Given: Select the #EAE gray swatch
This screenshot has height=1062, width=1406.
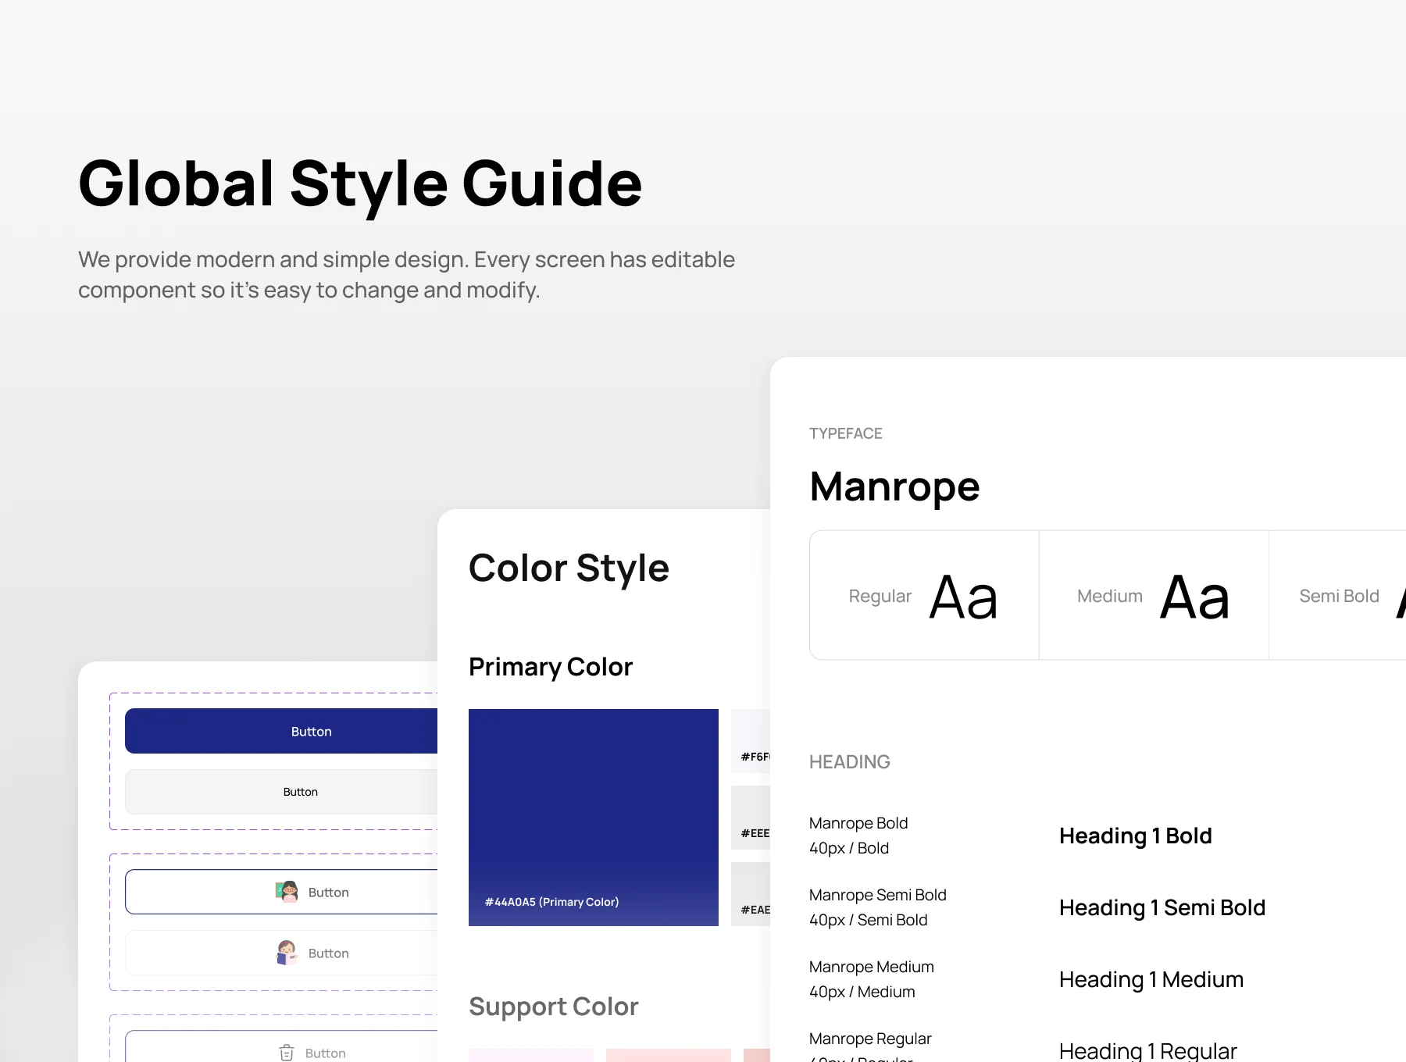Looking at the screenshot, I should (751, 894).
